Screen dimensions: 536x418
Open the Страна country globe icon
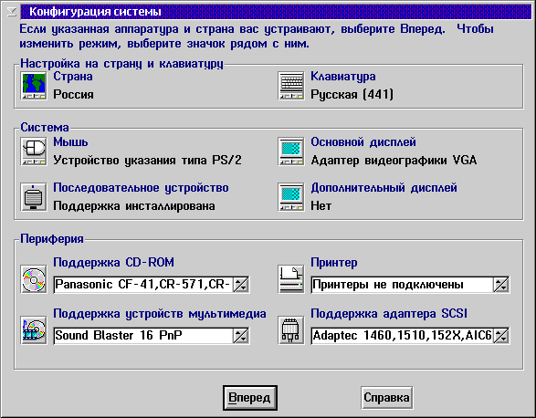[34, 86]
